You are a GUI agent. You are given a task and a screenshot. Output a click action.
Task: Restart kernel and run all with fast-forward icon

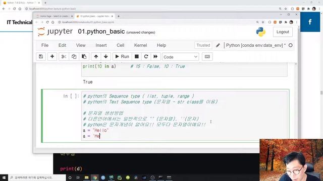tap(155, 57)
